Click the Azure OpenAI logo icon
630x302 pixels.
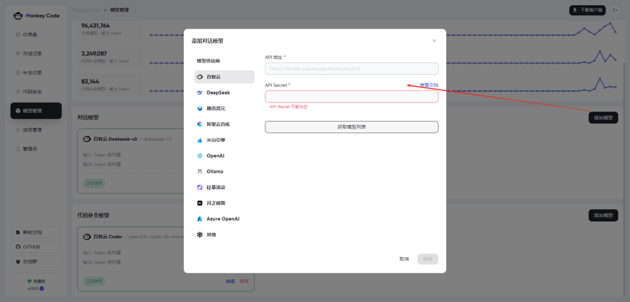[199, 218]
